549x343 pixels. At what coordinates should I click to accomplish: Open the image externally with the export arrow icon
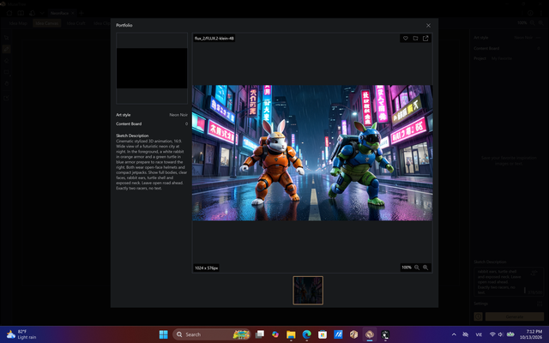[425, 38]
